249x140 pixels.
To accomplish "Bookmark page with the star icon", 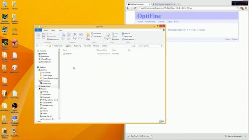I will [238, 8].
